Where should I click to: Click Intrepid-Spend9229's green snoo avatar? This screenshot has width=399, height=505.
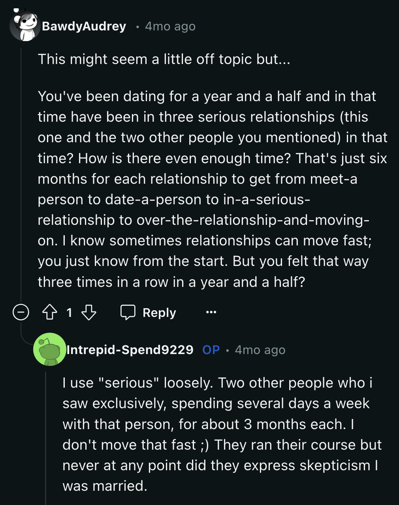pos(49,350)
